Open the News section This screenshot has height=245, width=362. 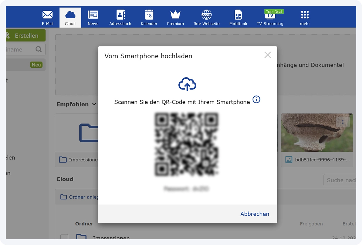pos(93,18)
